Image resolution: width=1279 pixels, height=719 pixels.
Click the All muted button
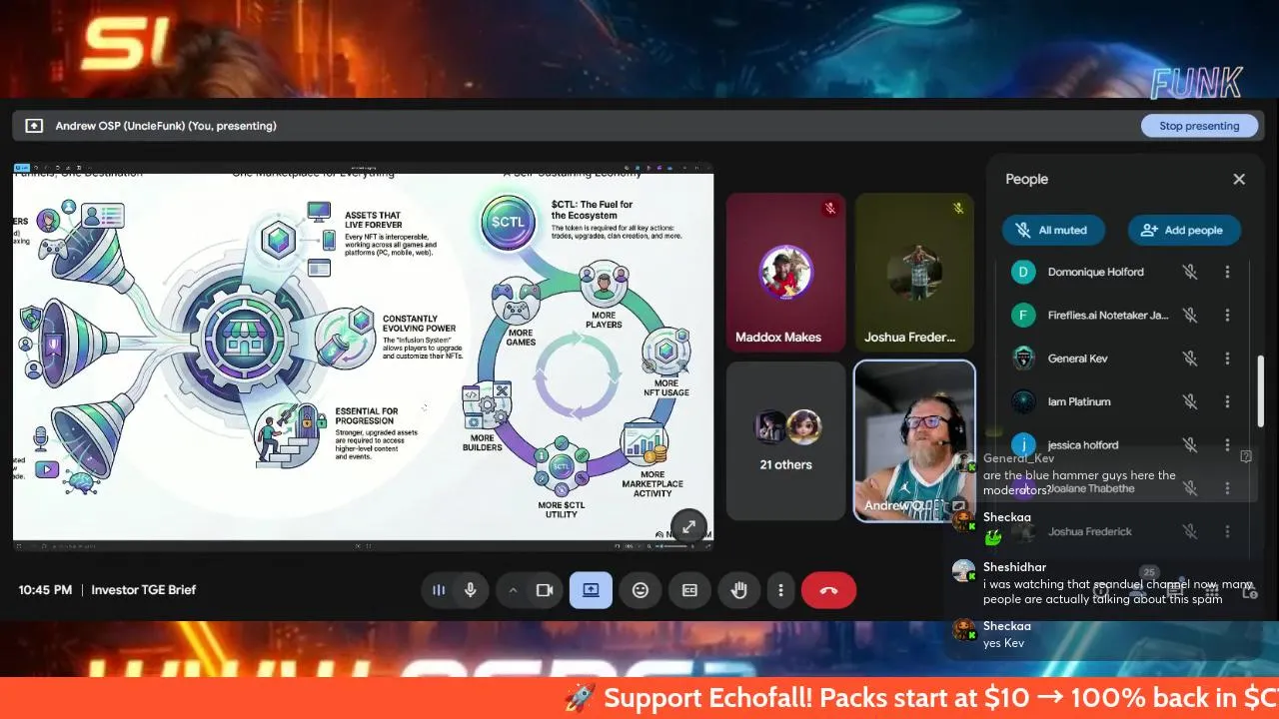coord(1052,230)
